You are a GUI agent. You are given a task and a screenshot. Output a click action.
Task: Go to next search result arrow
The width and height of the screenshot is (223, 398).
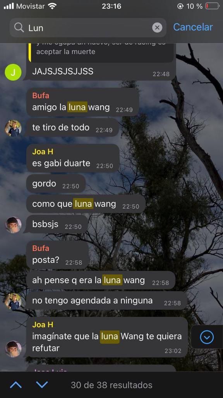42,385
